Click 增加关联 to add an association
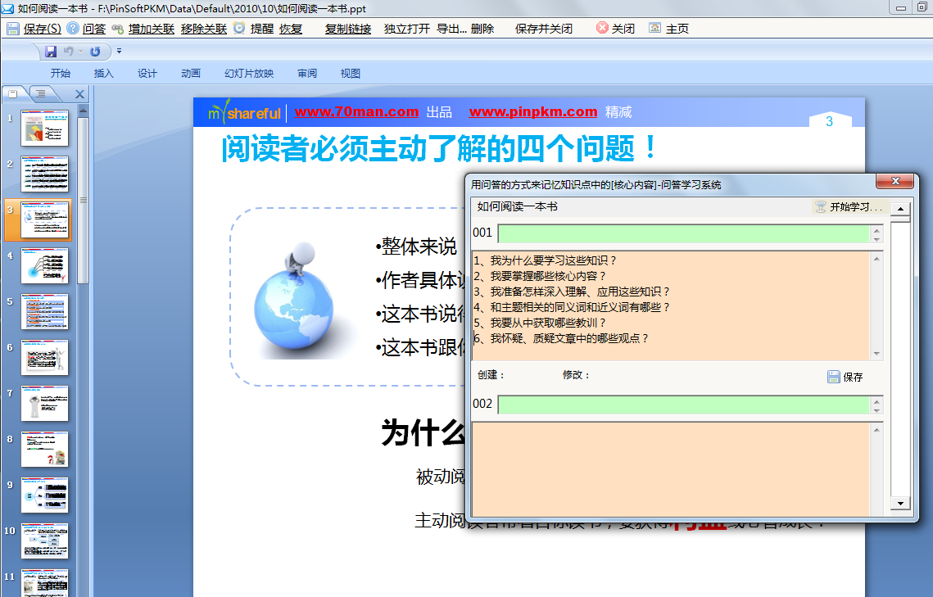 pos(118,29)
